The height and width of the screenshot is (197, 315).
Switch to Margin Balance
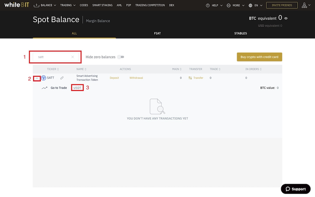click(98, 21)
